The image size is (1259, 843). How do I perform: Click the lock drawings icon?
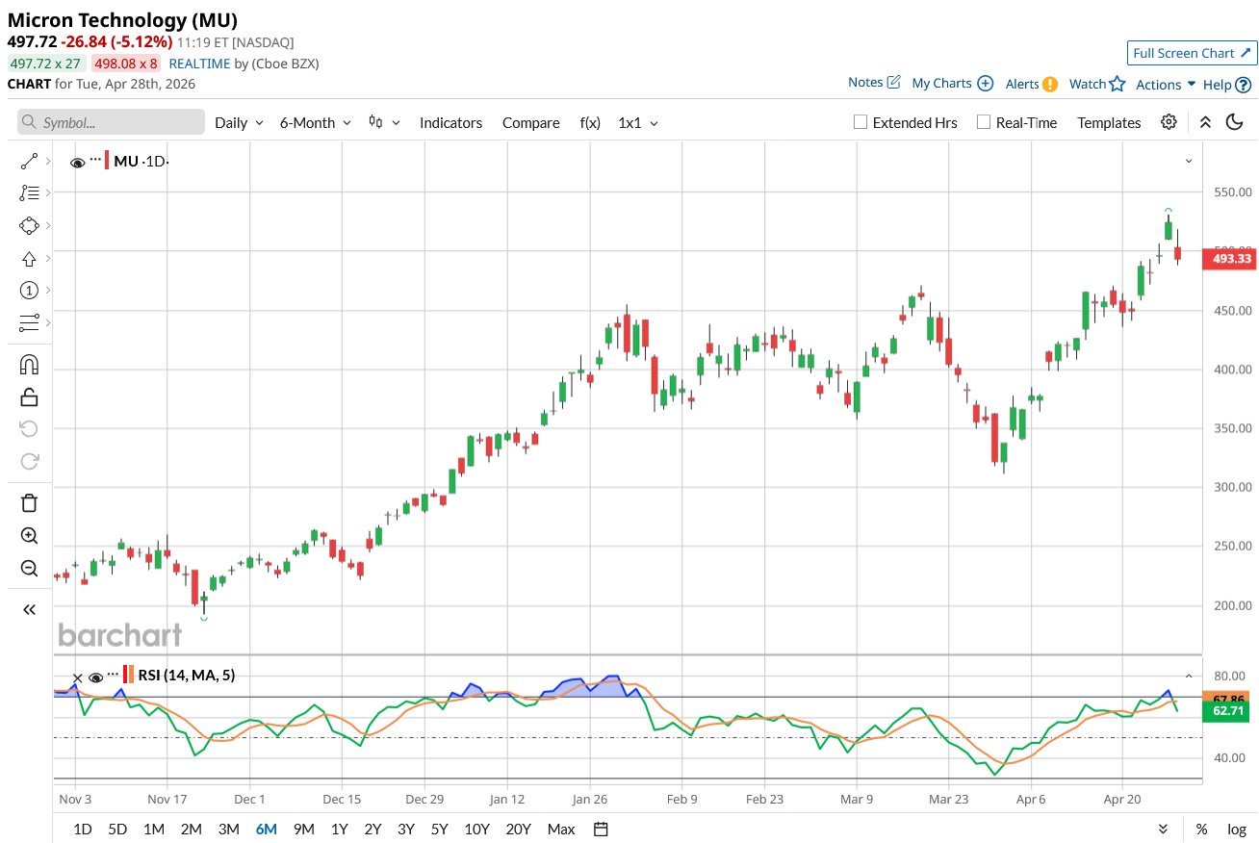pos(29,396)
